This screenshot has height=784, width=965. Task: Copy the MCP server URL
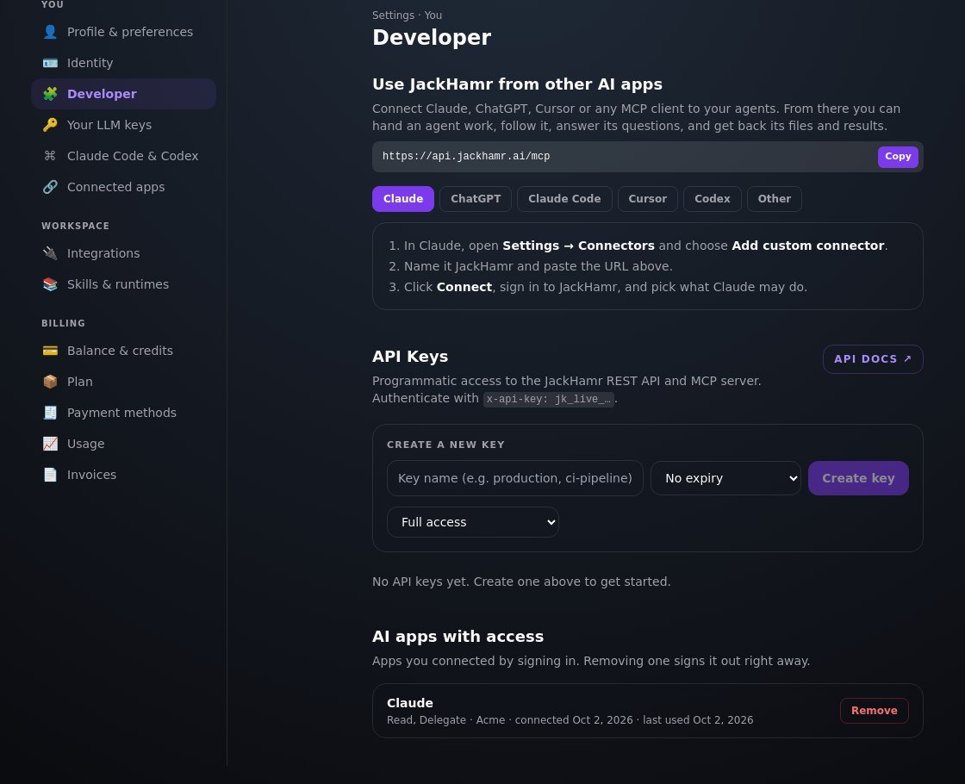898,156
